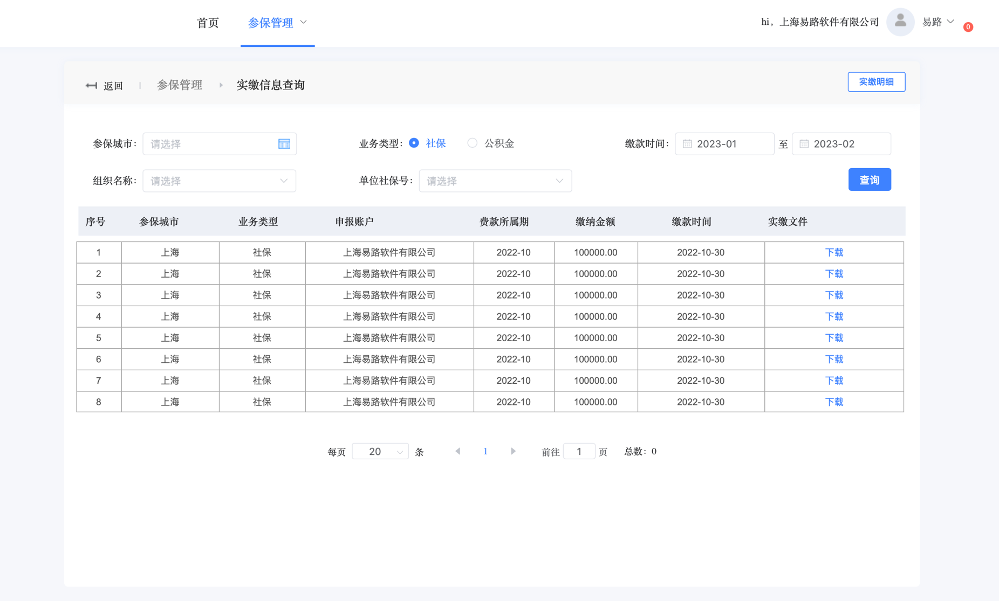Image resolution: width=999 pixels, height=601 pixels.
Task: Click the 前往 page number input field
Action: click(579, 452)
